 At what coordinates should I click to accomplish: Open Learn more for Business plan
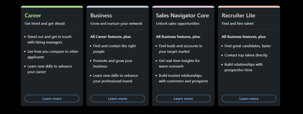coord(117,98)
